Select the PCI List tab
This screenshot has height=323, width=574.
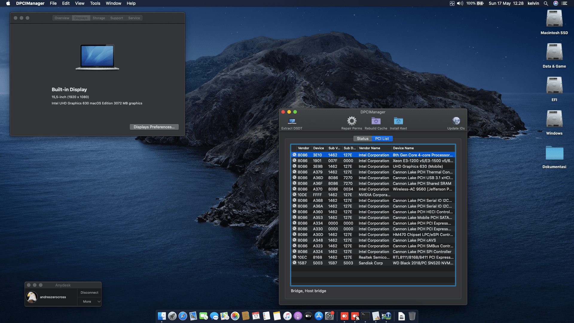[382, 138]
